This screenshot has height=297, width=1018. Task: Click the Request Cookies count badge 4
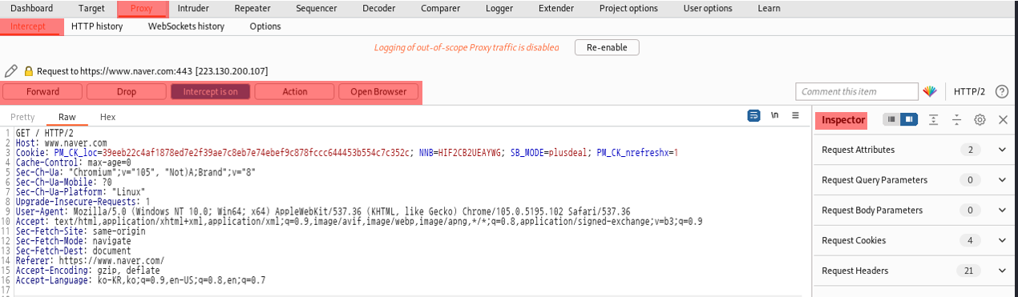click(x=969, y=240)
